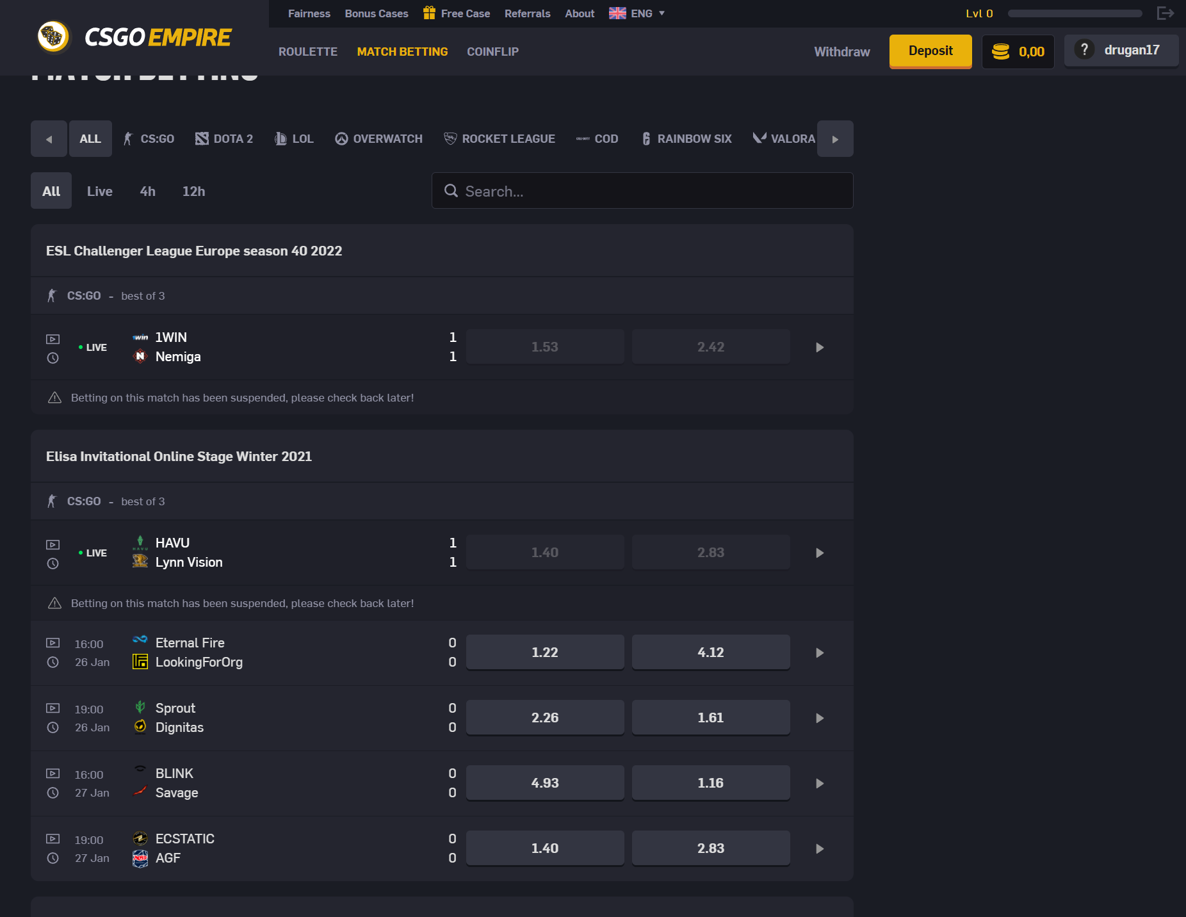Click the LookingForOrg team logo

click(x=140, y=661)
